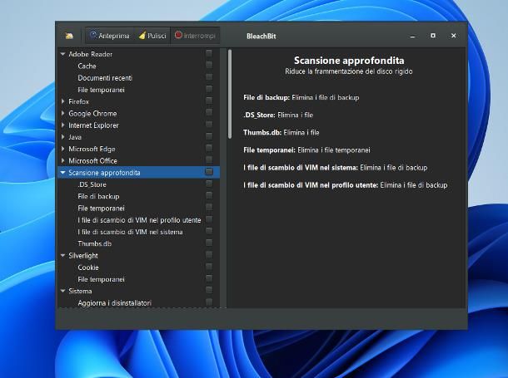The width and height of the screenshot is (508, 378).
Task: Check the .DS_Store checkbox
Action: point(209,184)
